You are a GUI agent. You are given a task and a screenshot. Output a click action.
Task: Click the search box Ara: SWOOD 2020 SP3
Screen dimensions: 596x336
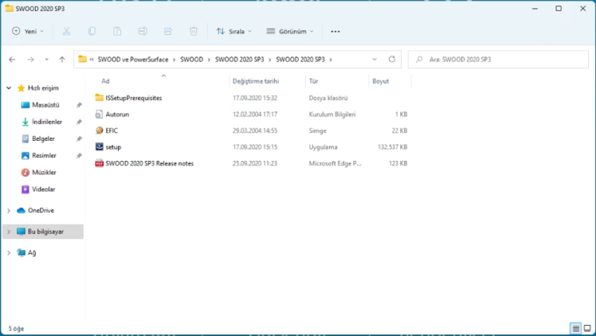click(501, 59)
